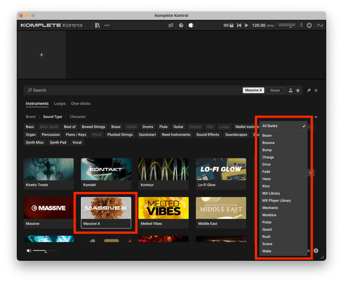343x283 pixels.
Task: Click the Native Instruments logo icon
Action: (x=320, y=25)
